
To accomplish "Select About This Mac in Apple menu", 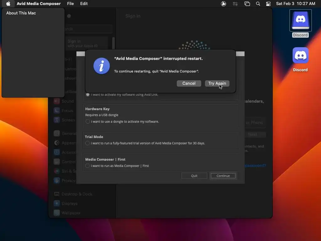I will pos(21,13).
